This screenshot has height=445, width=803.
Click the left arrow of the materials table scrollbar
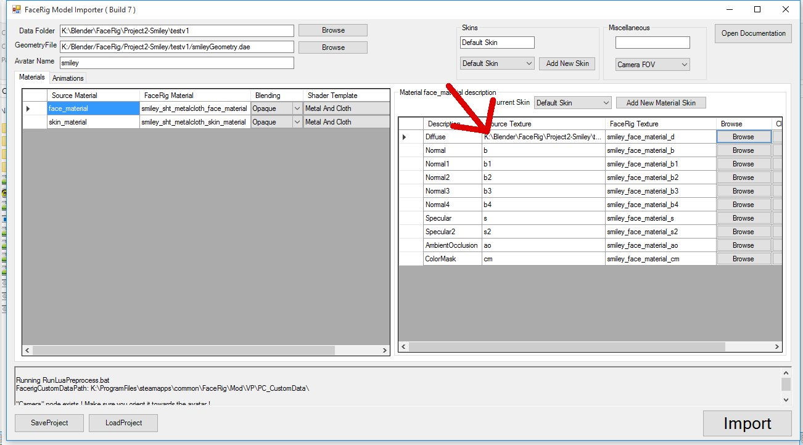point(27,350)
